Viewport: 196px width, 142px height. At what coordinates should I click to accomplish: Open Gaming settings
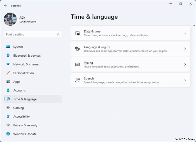tap(33, 108)
